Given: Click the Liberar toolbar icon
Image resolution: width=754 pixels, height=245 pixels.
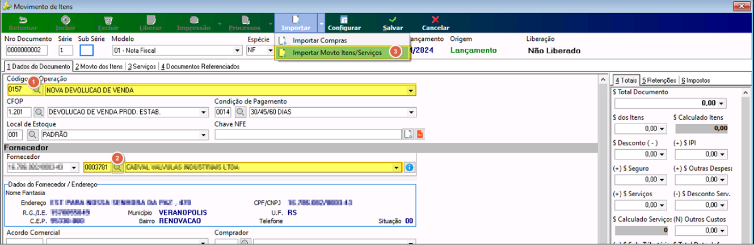Looking at the screenshot, I should pyautogui.click(x=150, y=19).
